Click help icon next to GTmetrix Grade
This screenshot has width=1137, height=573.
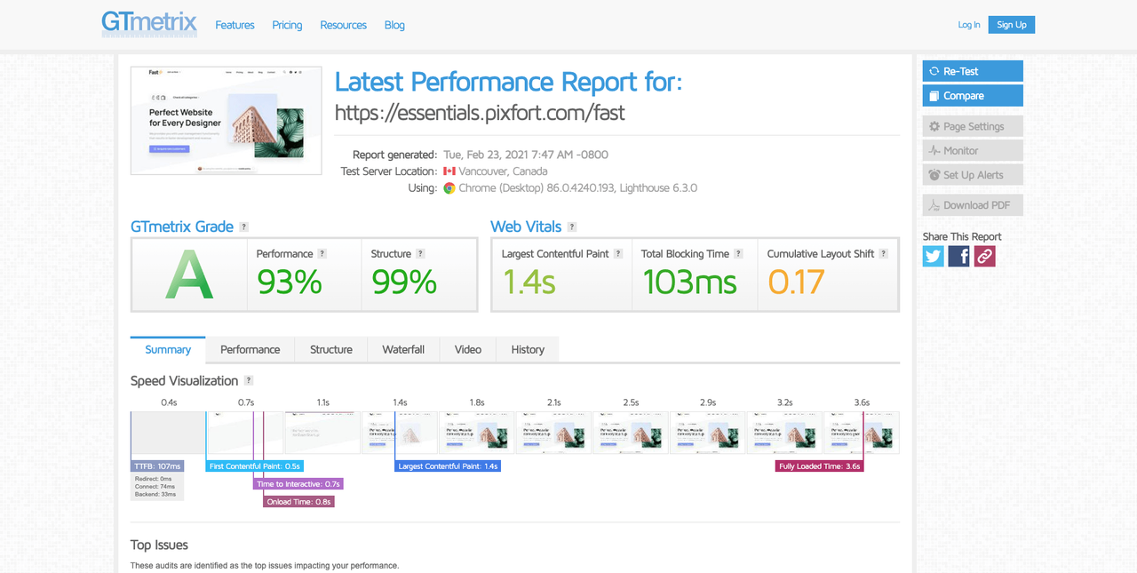pos(244,227)
